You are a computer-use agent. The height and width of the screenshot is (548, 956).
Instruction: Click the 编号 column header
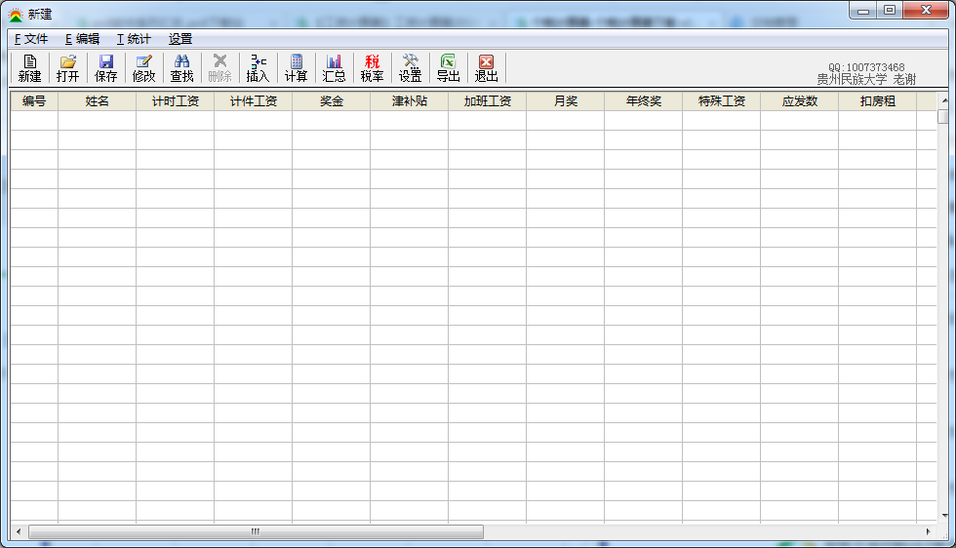point(34,101)
